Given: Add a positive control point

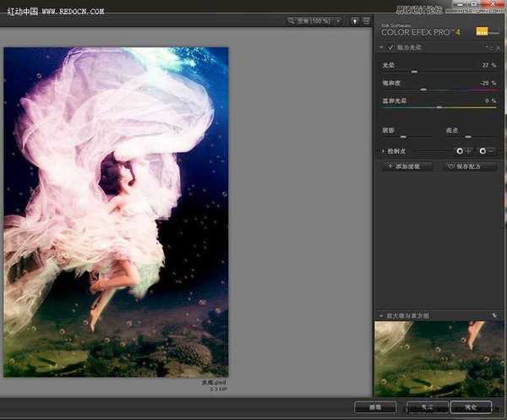Looking at the screenshot, I should click(x=463, y=151).
